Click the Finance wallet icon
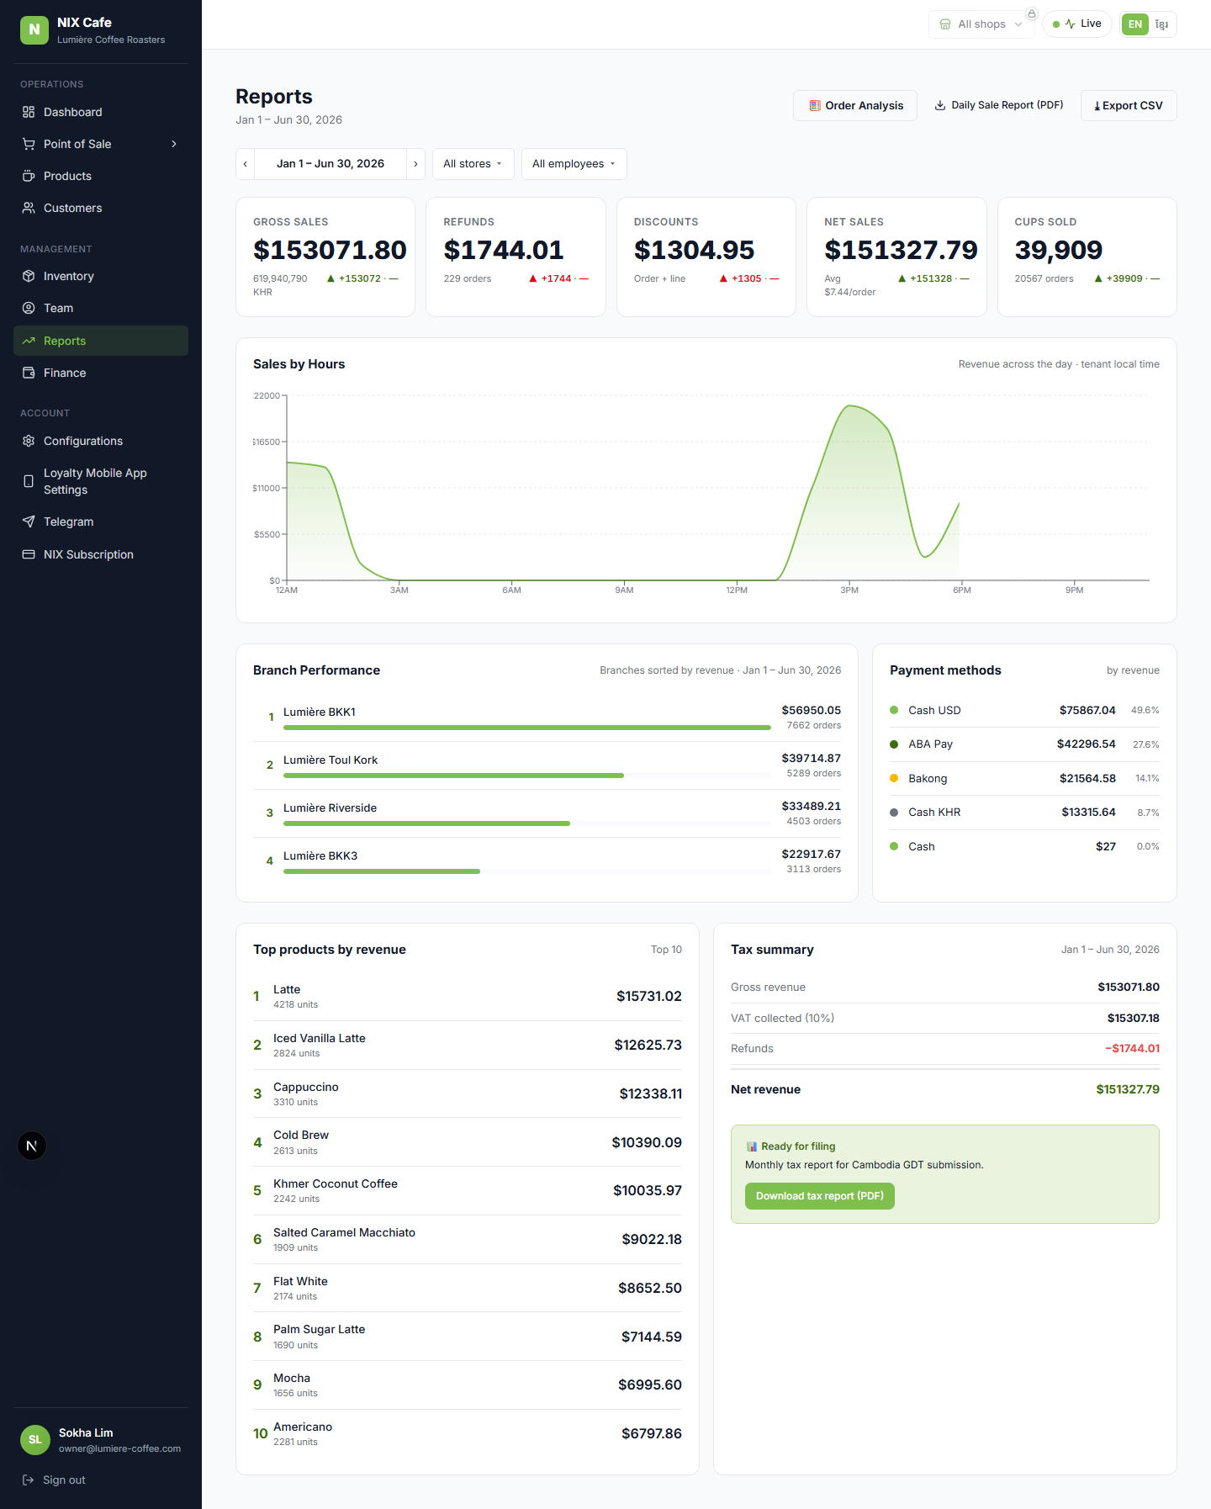Screen dimensions: 1211x1509 point(29,373)
